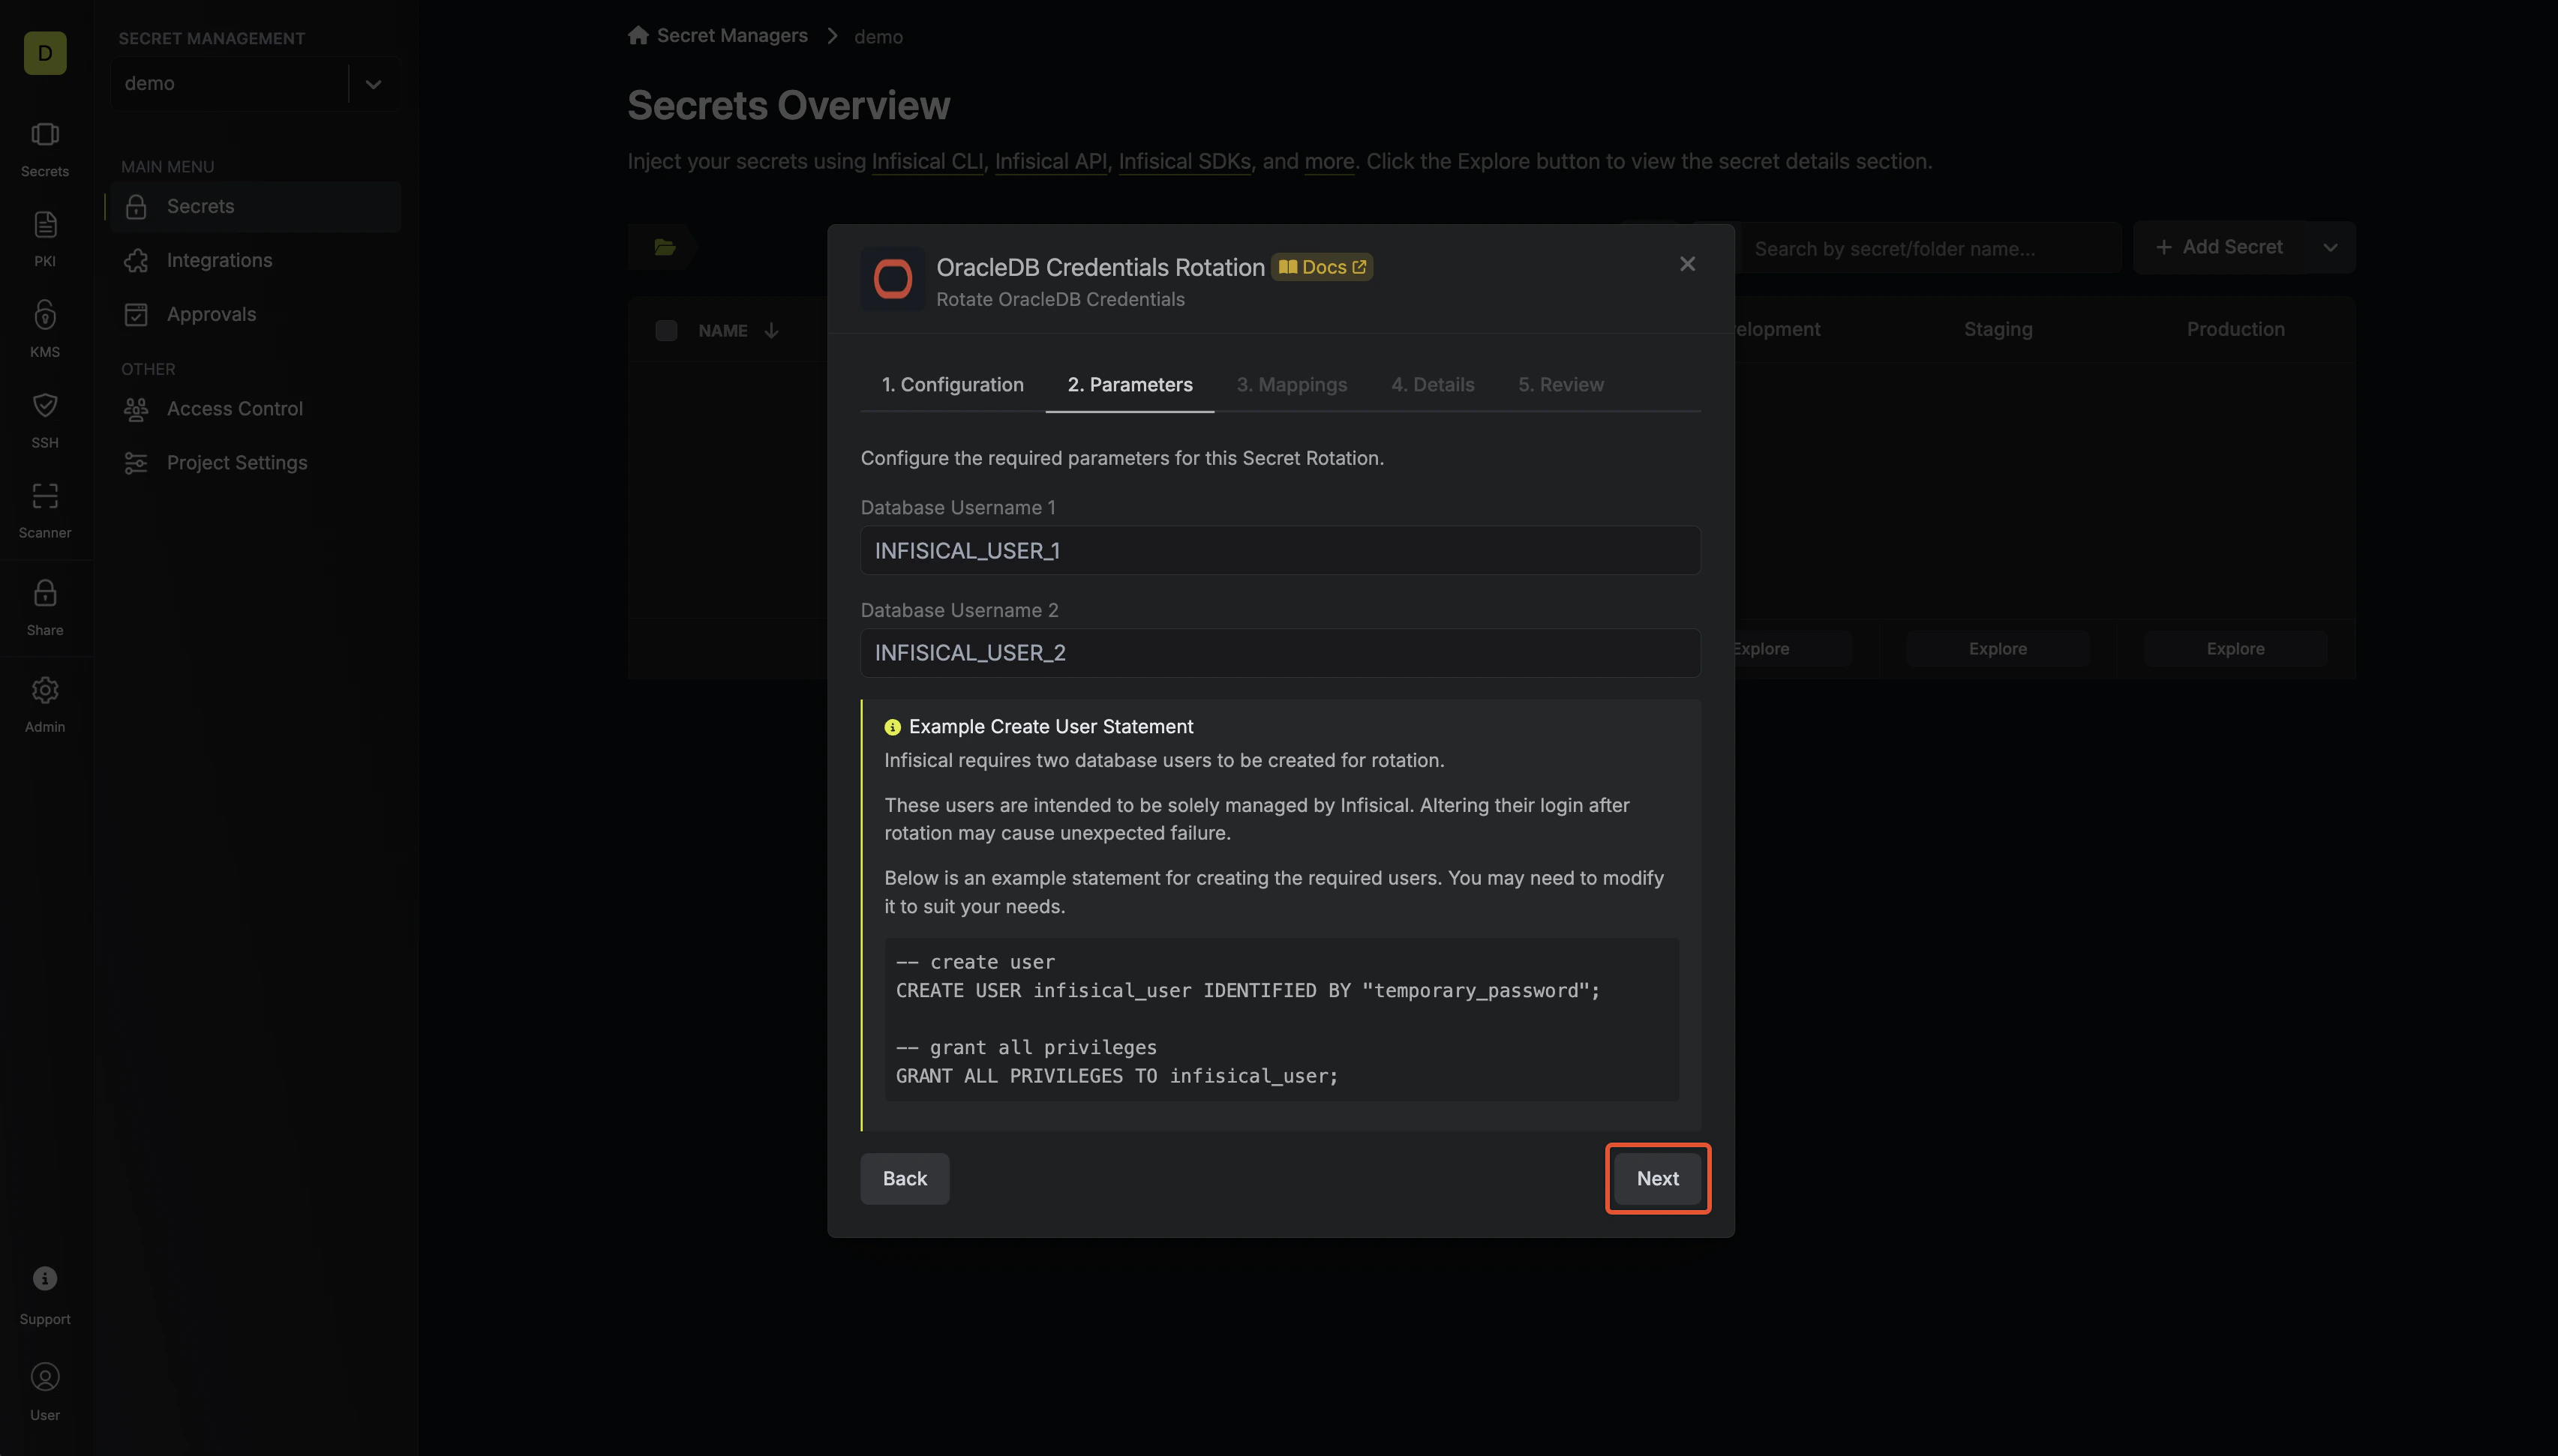
Task: Click the green D organization avatar
Action: pyautogui.click(x=45, y=53)
